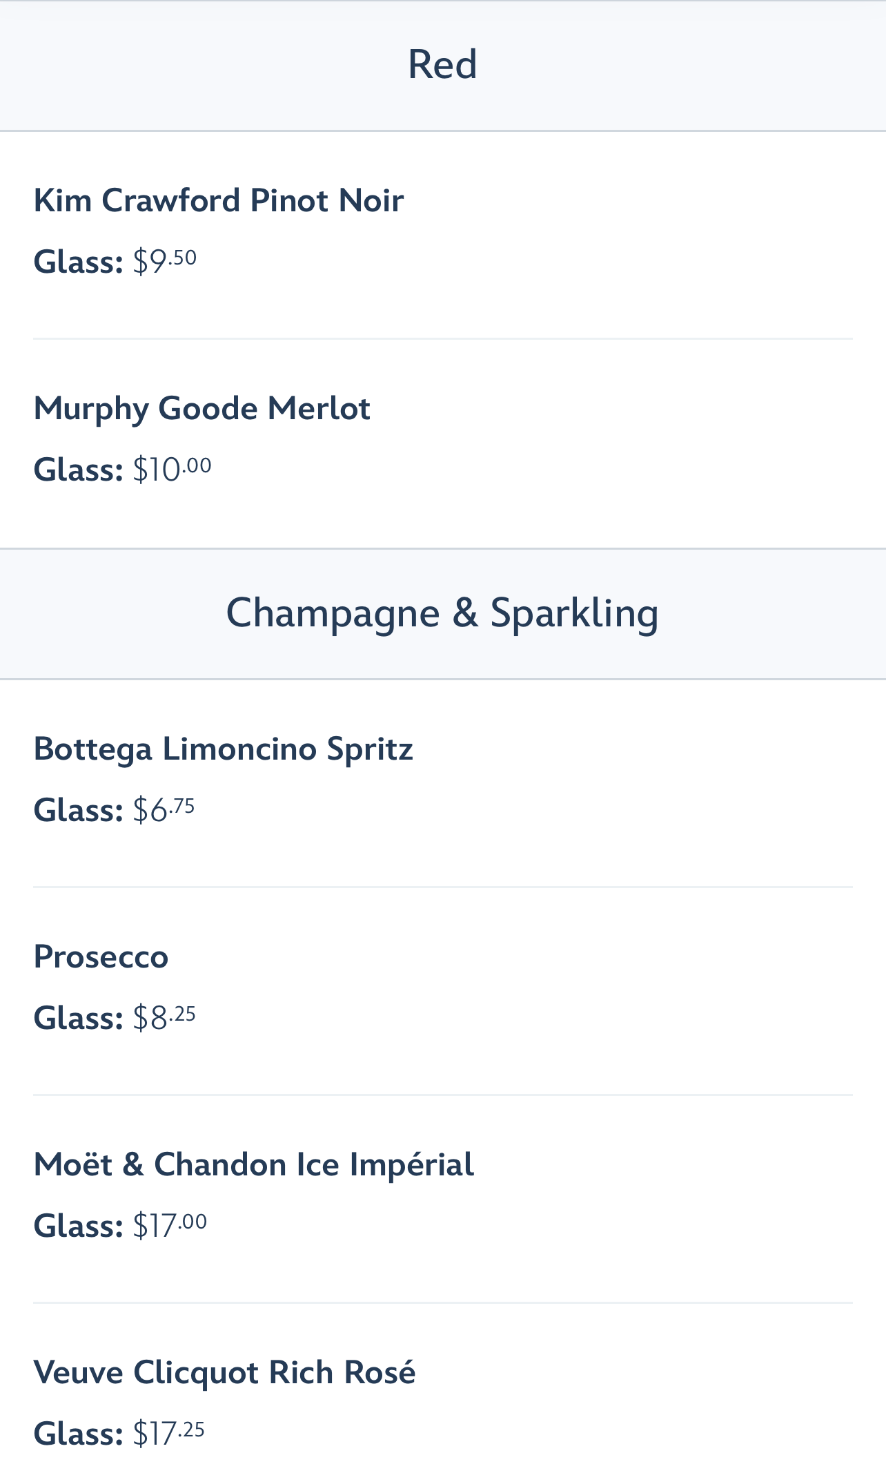Select Veuve Clicquot Rich Rosé

point(225,1373)
